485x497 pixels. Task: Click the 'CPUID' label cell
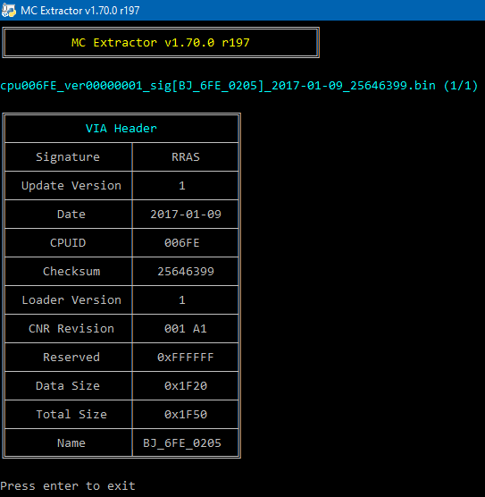[x=68, y=243]
